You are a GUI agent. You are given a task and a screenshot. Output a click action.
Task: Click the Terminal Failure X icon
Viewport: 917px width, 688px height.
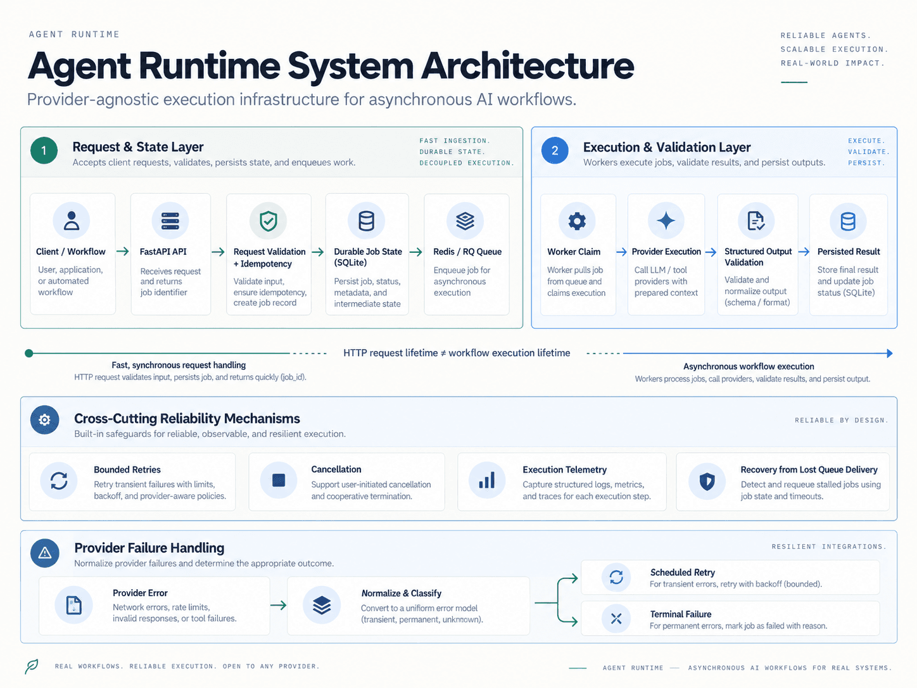tap(616, 618)
